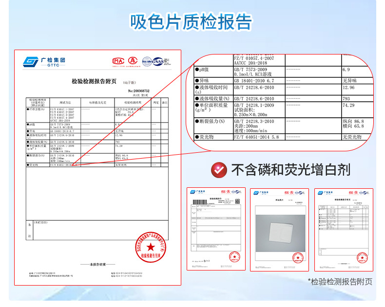
Task: Click 液体吸收量(%) in the enlarged table
Action: click(x=212, y=99)
